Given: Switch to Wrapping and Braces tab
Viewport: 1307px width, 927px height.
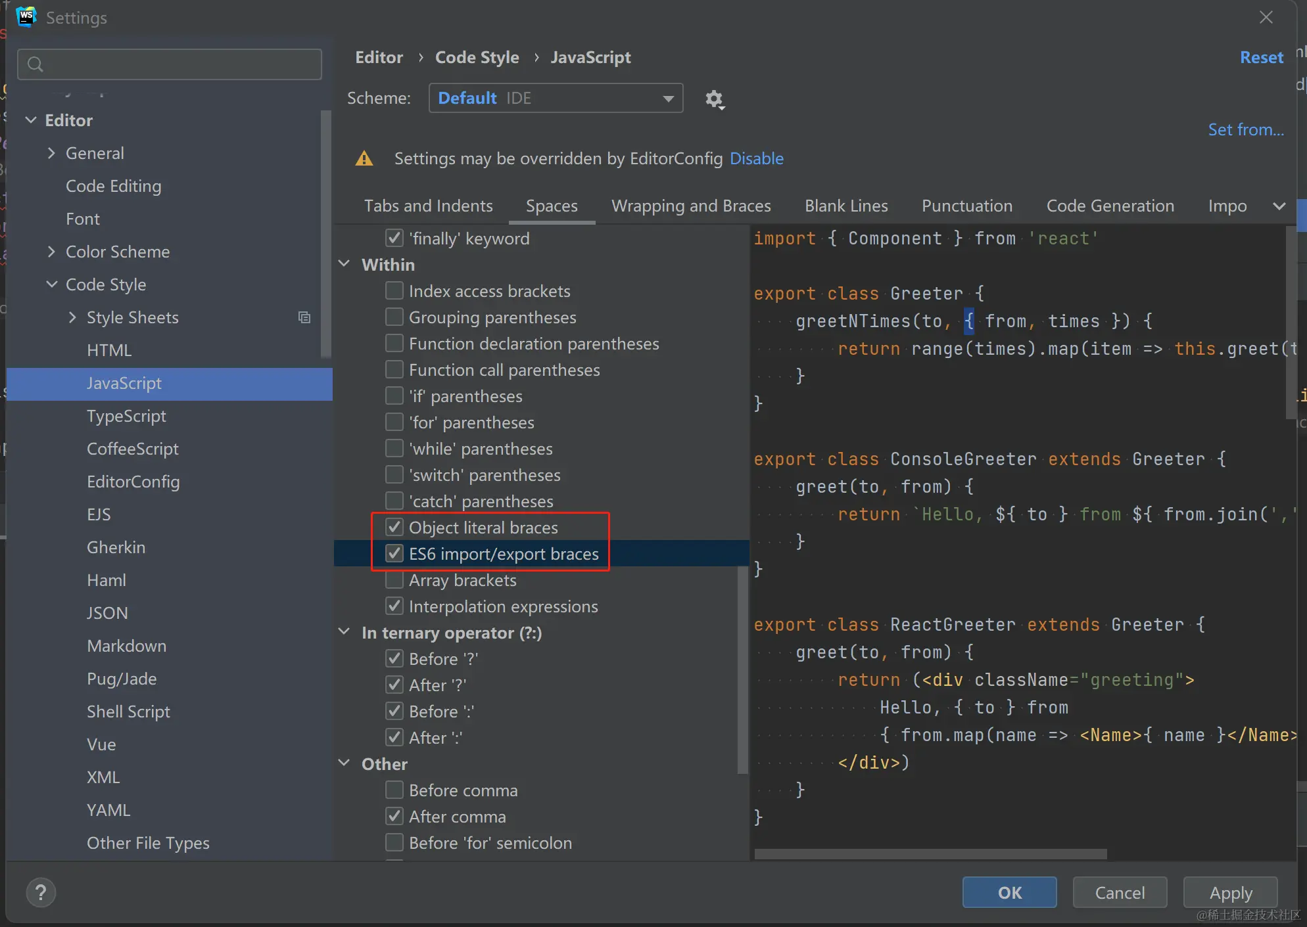Looking at the screenshot, I should click(x=690, y=206).
